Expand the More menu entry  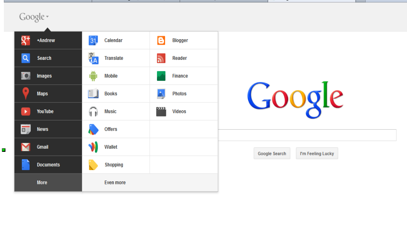coord(48,183)
